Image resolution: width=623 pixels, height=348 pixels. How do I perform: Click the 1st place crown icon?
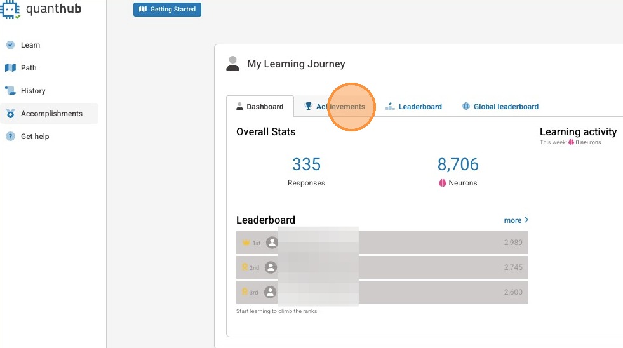[246, 243]
